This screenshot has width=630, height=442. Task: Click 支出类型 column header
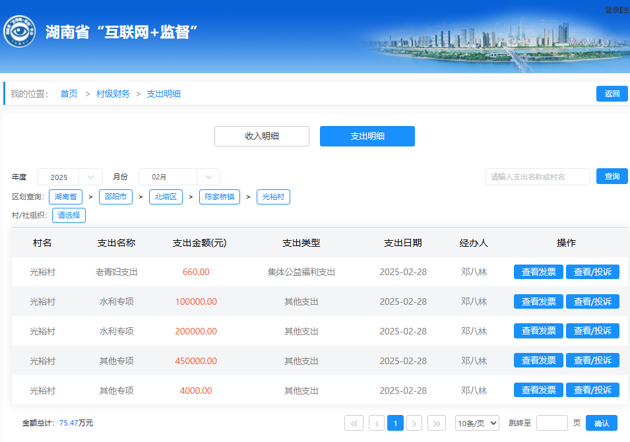(x=301, y=243)
